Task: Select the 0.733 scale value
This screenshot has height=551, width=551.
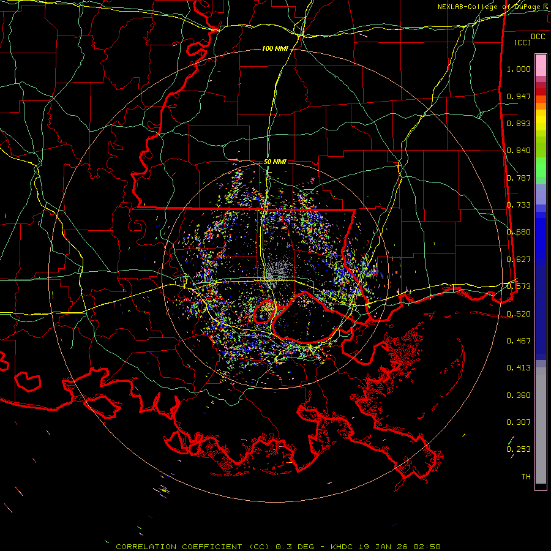Action: pos(519,205)
